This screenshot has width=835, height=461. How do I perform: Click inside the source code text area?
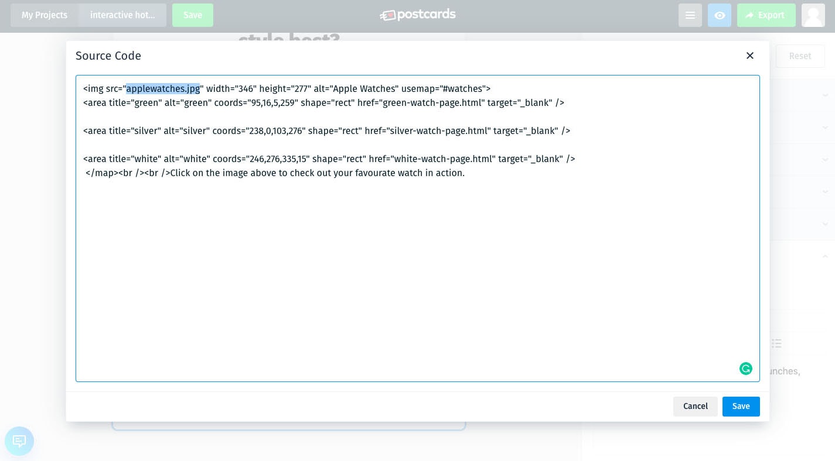coord(417,228)
